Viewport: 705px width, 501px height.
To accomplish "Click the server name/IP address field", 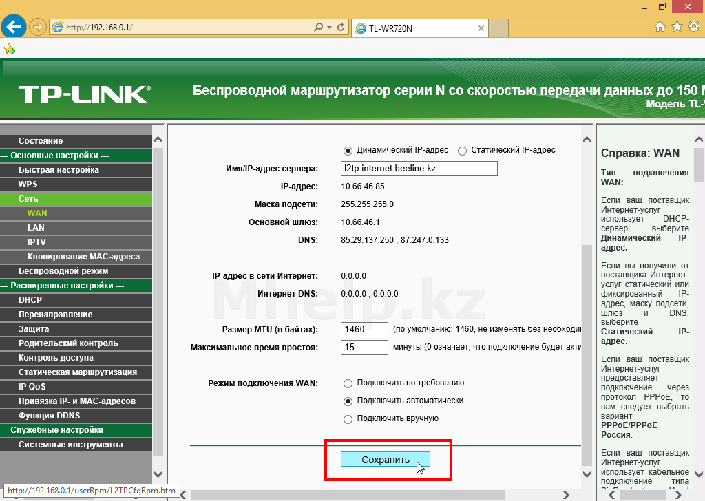I will (419, 169).
